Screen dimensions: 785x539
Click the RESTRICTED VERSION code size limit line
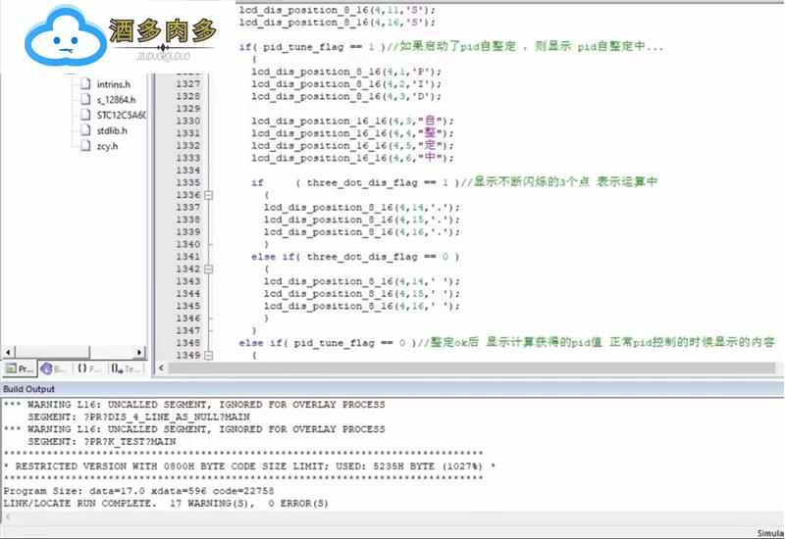point(249,466)
